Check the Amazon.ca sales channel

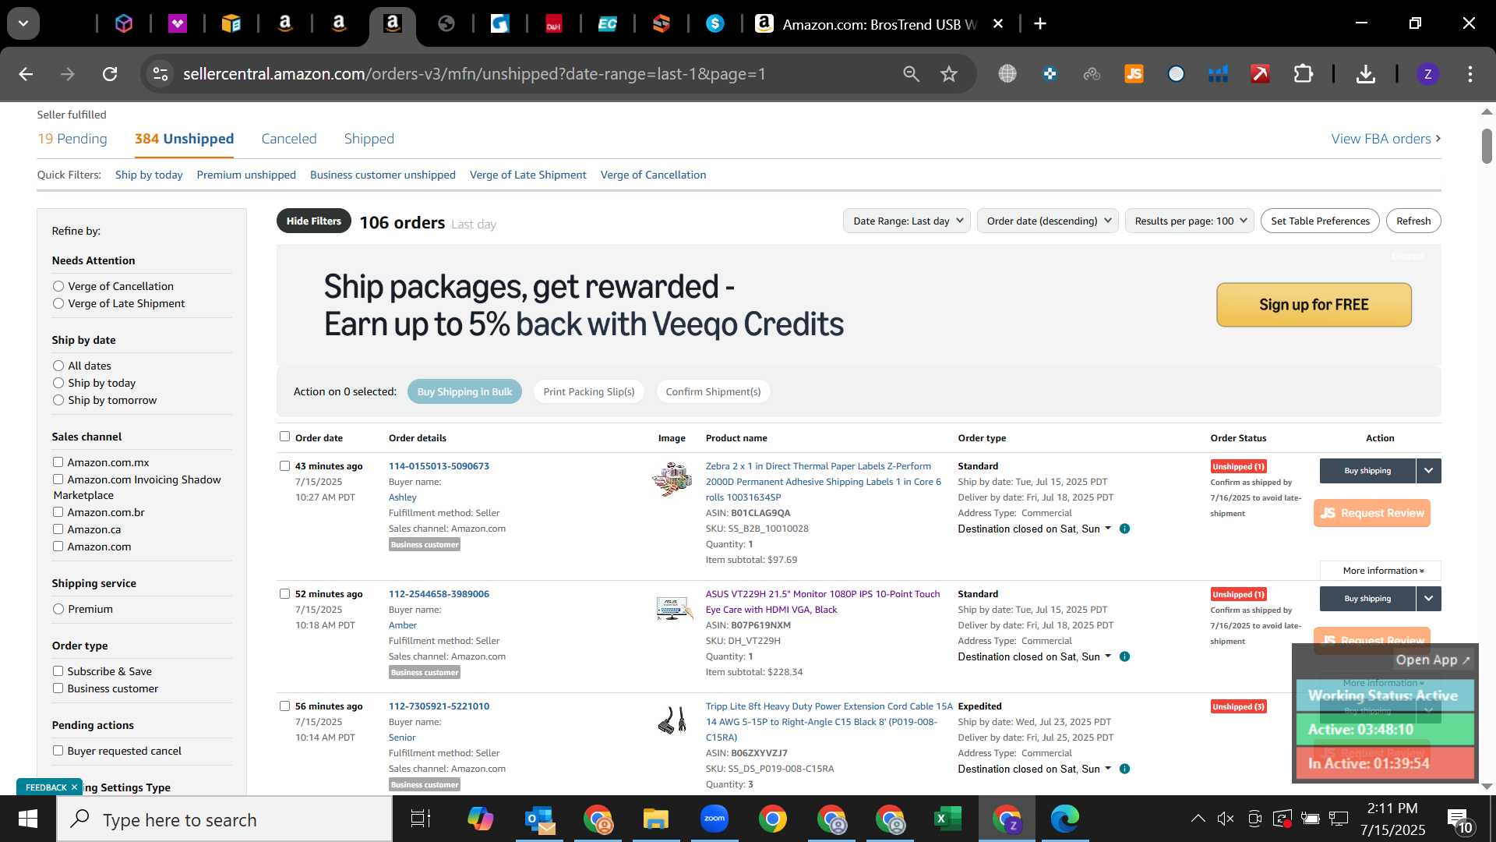point(58,530)
